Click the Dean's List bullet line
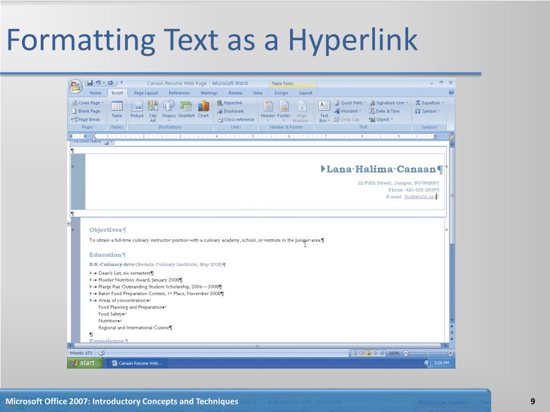Viewport: 550px width, 412px height. pyautogui.click(x=124, y=273)
